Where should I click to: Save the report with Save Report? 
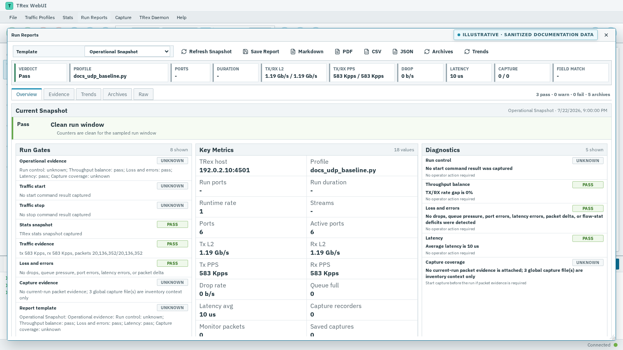point(261,52)
